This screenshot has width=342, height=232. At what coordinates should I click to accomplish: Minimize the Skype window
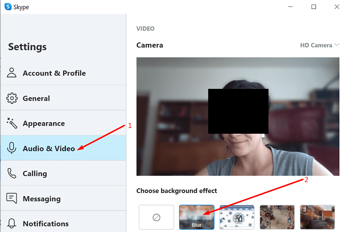(x=290, y=7)
